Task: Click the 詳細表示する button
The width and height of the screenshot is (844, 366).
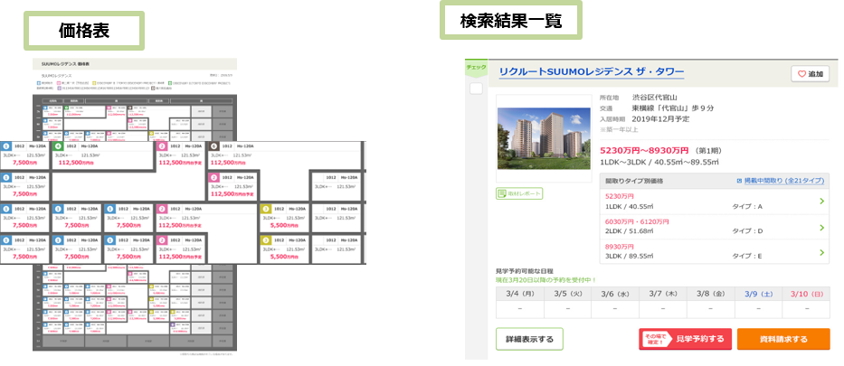Action: click(x=529, y=339)
